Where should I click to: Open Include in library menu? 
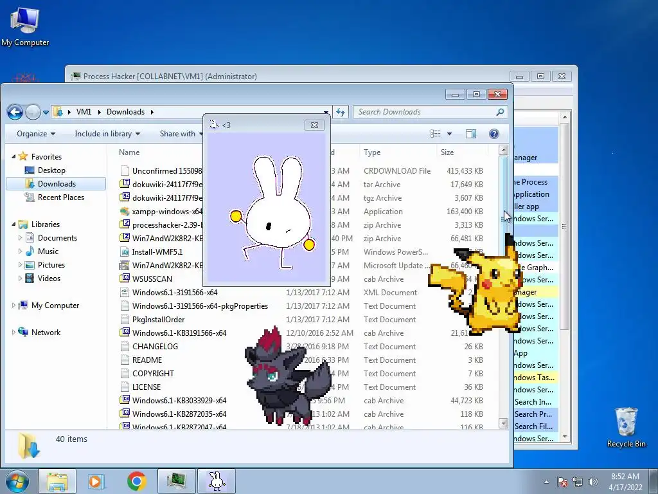tap(107, 134)
